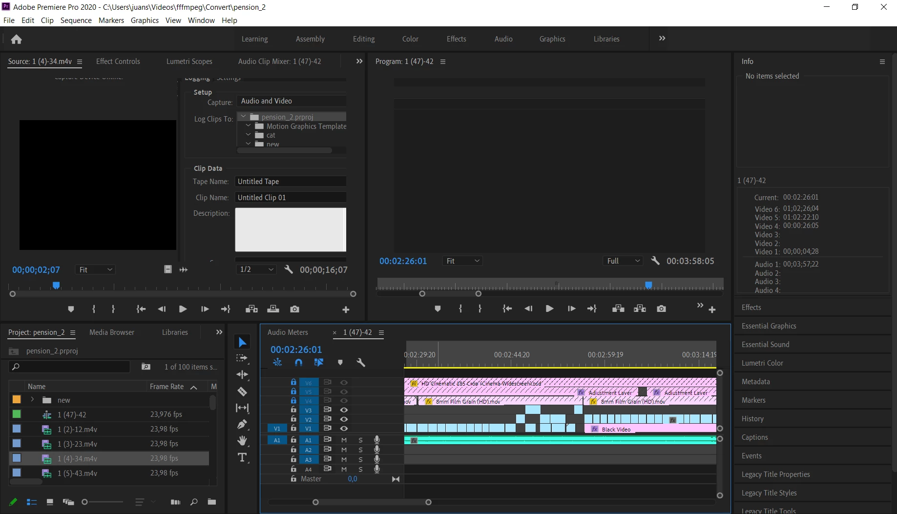
Task: Switch Project panel to Icon View
Action: click(x=49, y=502)
